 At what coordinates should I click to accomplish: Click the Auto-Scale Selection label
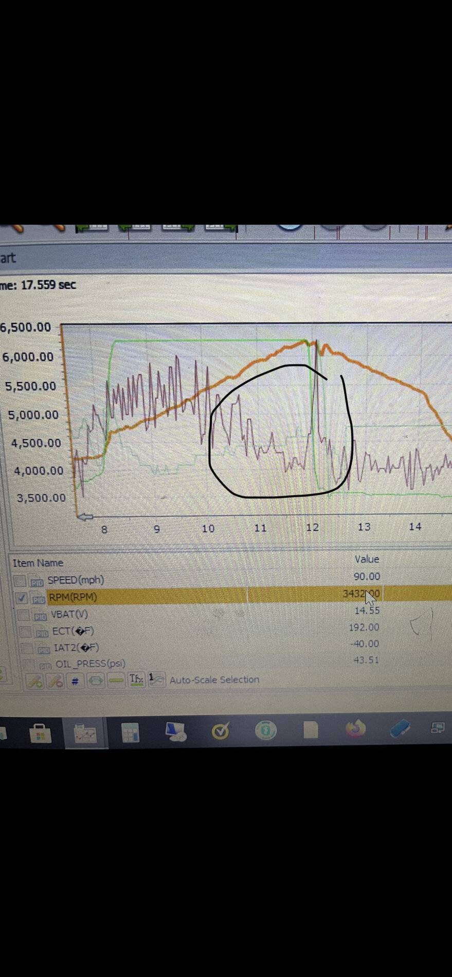point(214,679)
